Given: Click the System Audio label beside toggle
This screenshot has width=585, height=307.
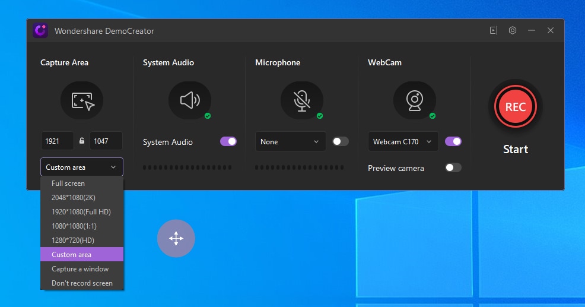Looking at the screenshot, I should click(x=168, y=143).
